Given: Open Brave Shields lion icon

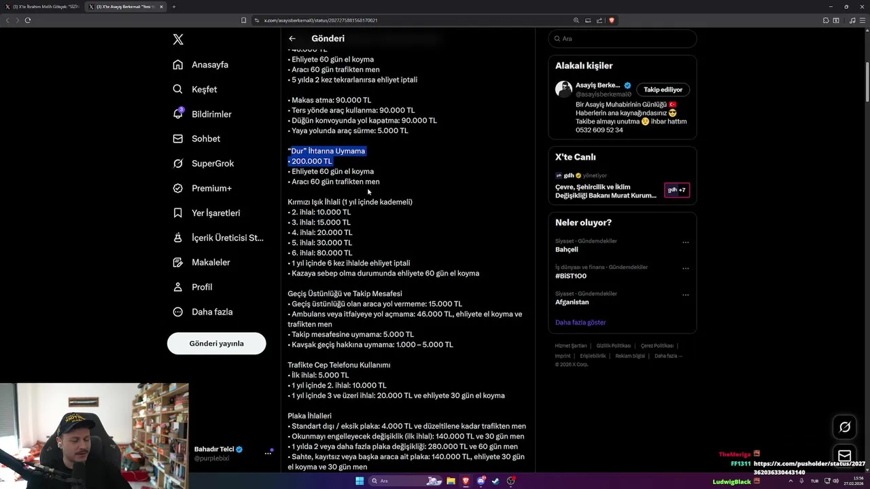Looking at the screenshot, I should 612,20.
